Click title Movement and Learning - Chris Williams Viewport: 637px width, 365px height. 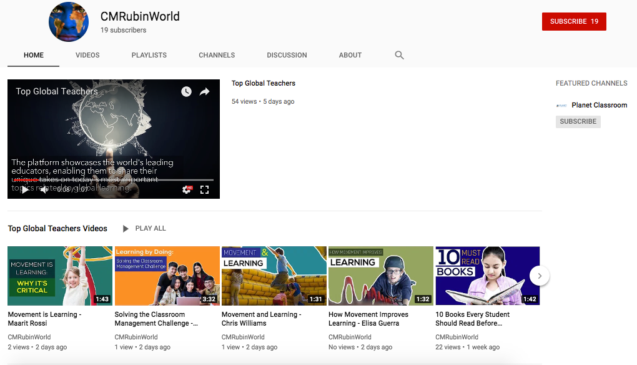click(x=261, y=319)
